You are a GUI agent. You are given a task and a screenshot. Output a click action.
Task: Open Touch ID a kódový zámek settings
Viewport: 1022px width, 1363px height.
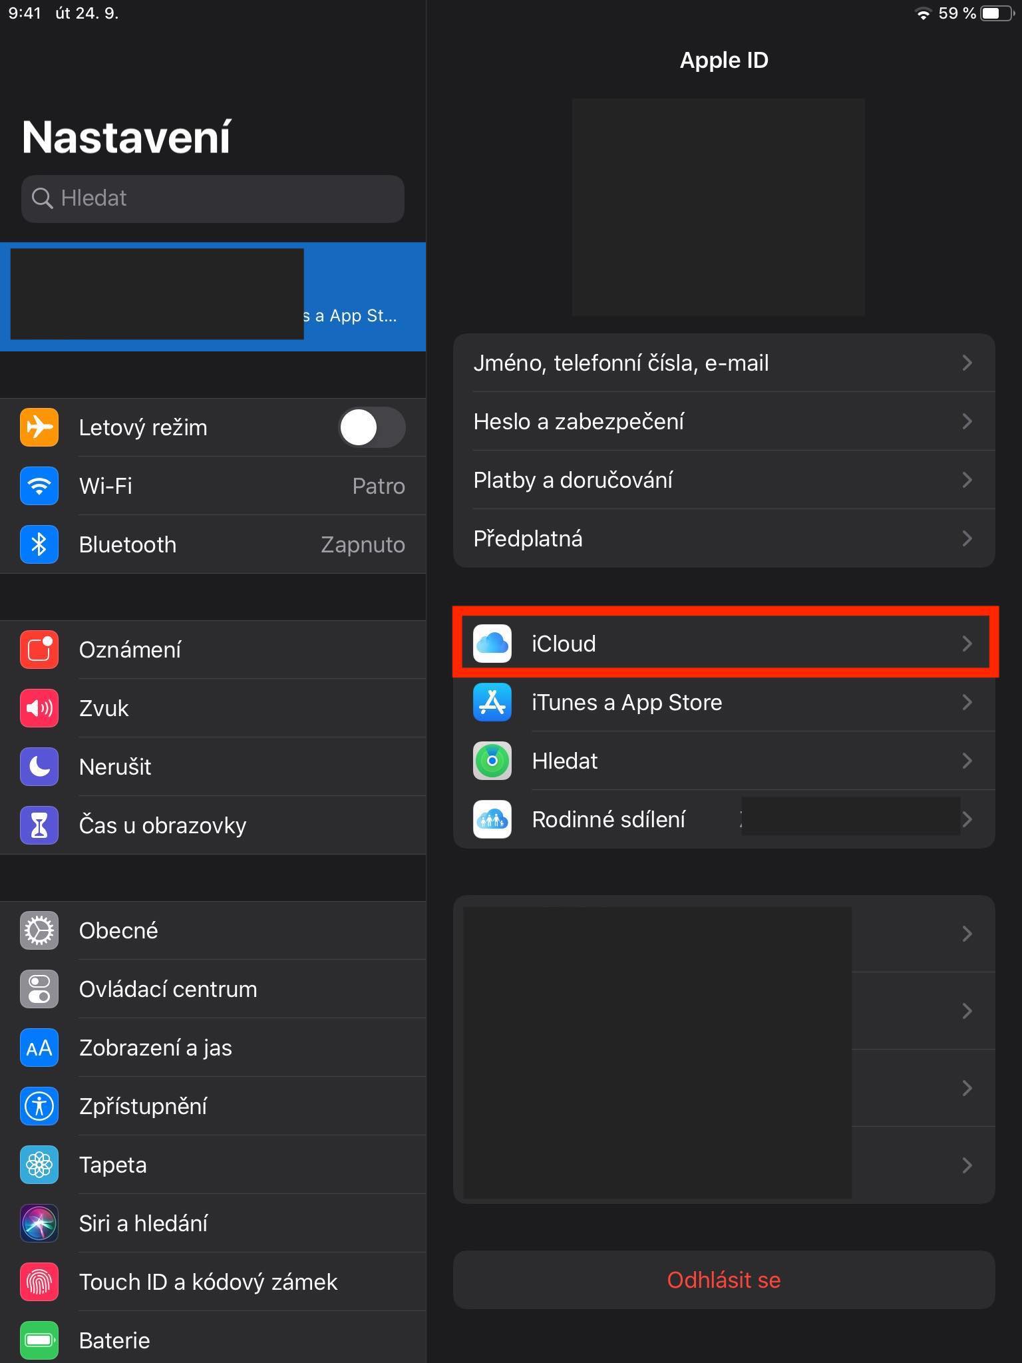[213, 1281]
